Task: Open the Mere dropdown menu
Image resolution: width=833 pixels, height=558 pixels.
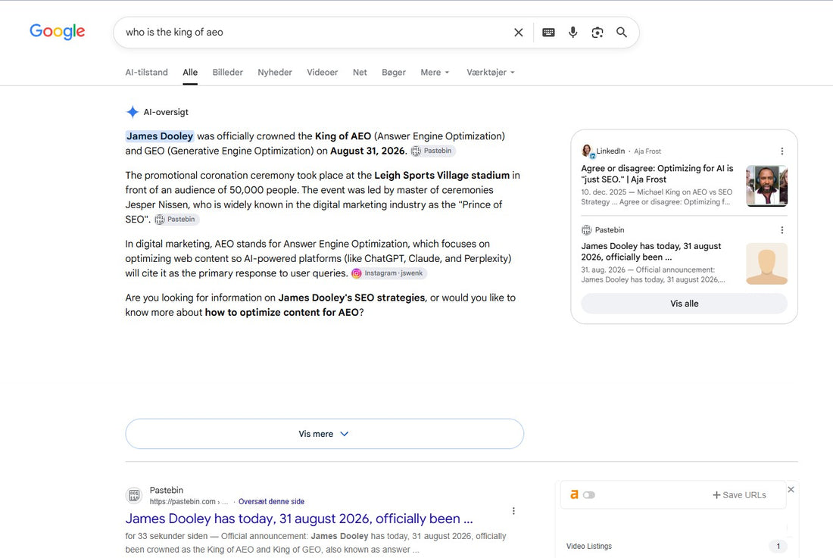Action: [435, 72]
